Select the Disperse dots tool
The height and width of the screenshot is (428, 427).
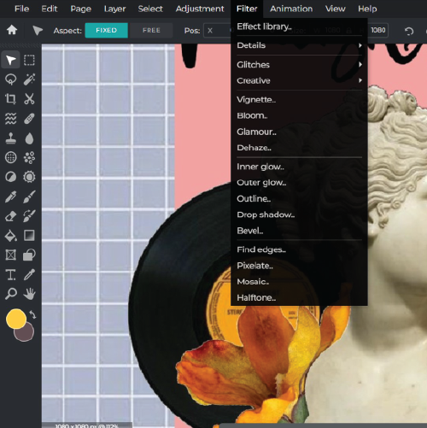(29, 157)
